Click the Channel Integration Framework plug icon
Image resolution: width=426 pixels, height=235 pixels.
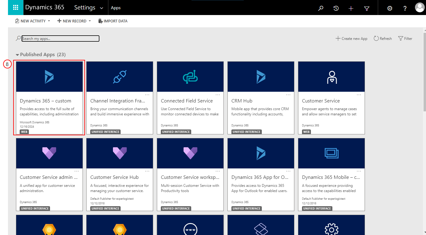[x=120, y=77]
